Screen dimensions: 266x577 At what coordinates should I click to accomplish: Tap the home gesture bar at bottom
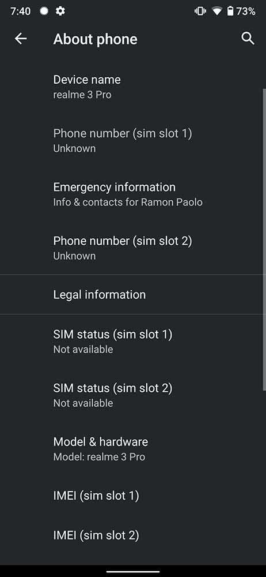pyautogui.click(x=133, y=571)
